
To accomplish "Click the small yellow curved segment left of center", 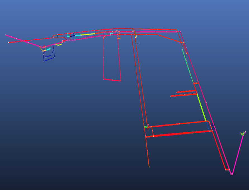I will [x=59, y=44].
